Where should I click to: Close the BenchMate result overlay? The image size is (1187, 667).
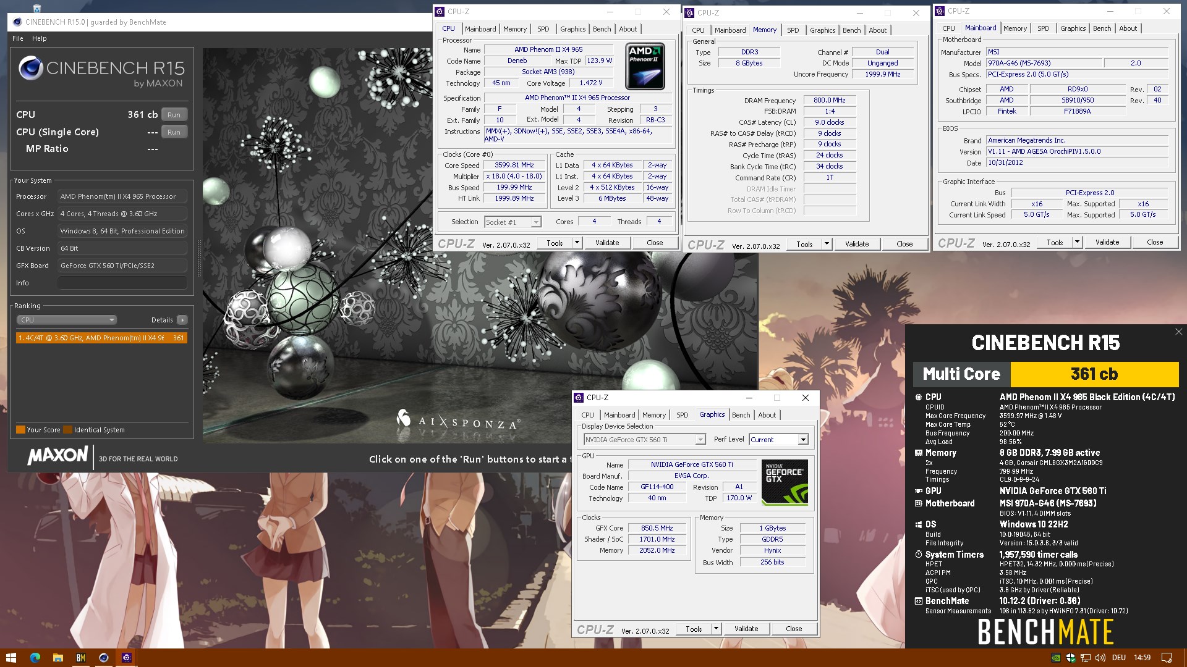[1178, 332]
